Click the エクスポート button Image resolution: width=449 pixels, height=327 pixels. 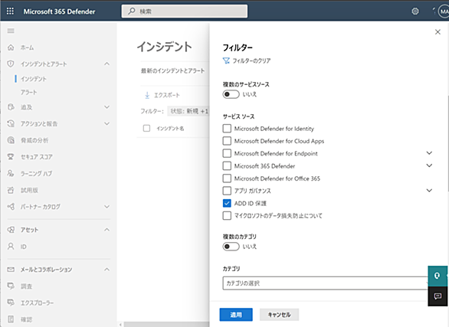click(162, 95)
